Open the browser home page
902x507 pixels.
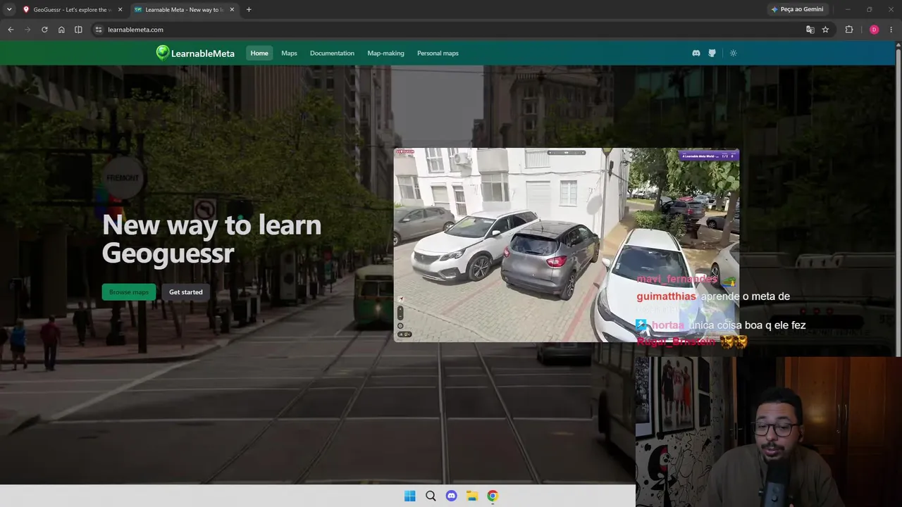coord(61,30)
